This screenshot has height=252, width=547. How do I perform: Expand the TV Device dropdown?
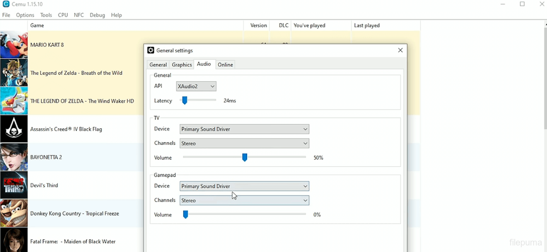pyautogui.click(x=244, y=129)
